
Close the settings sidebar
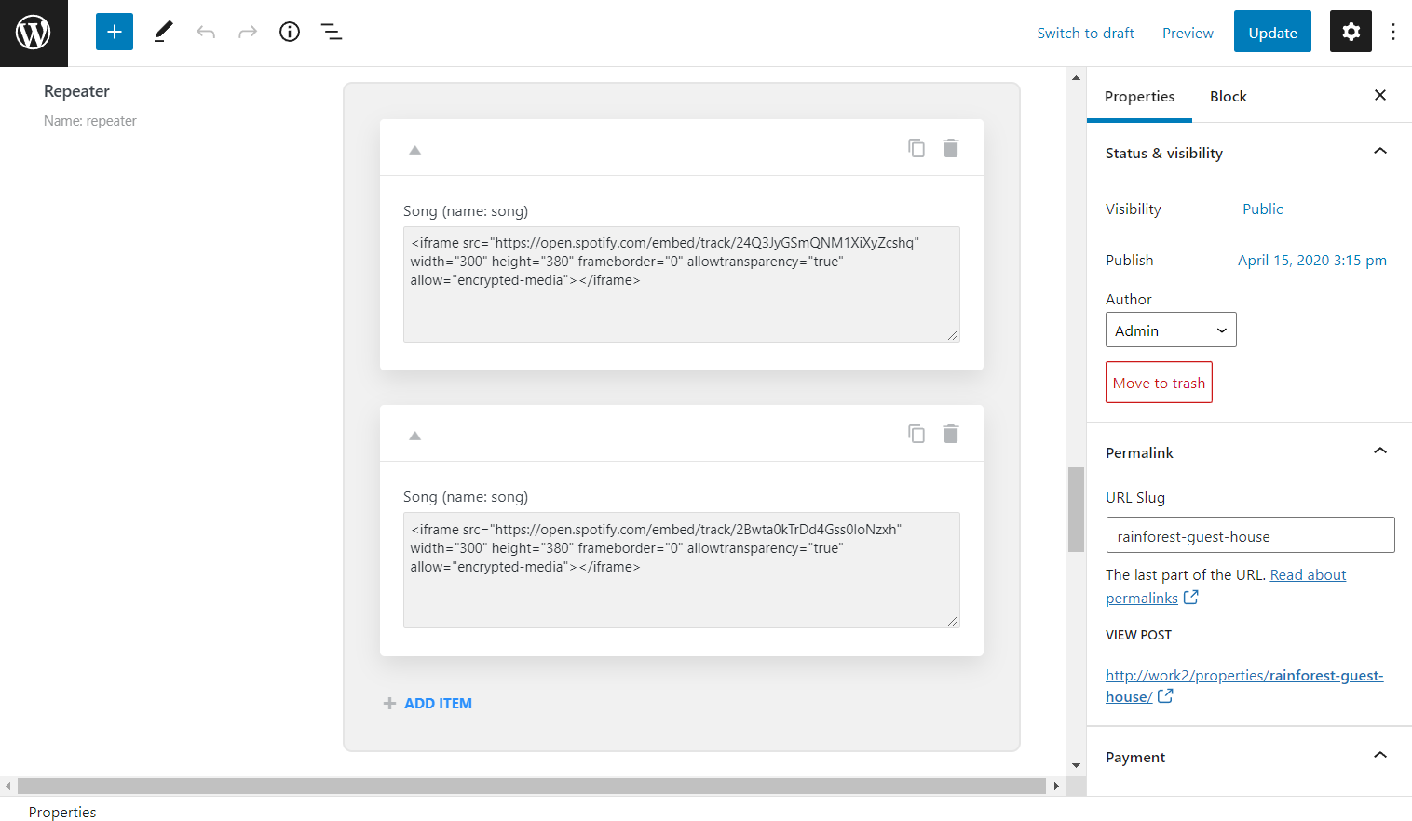[x=1380, y=95]
